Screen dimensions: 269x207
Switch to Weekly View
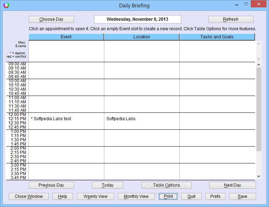coord(96,196)
